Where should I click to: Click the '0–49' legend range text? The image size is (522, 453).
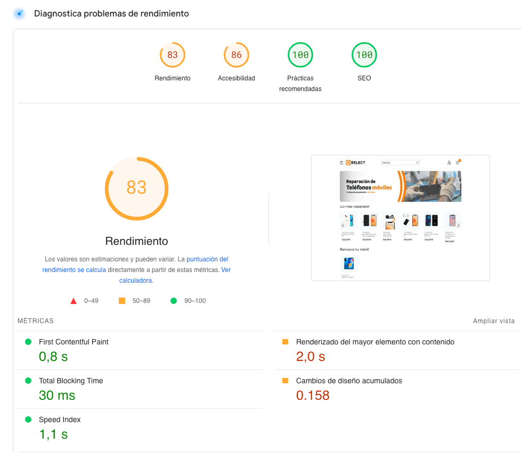coord(91,301)
